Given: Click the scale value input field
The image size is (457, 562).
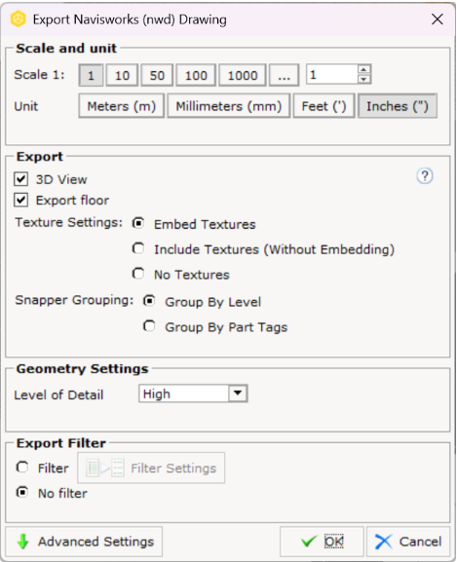Looking at the screenshot, I should (x=332, y=75).
